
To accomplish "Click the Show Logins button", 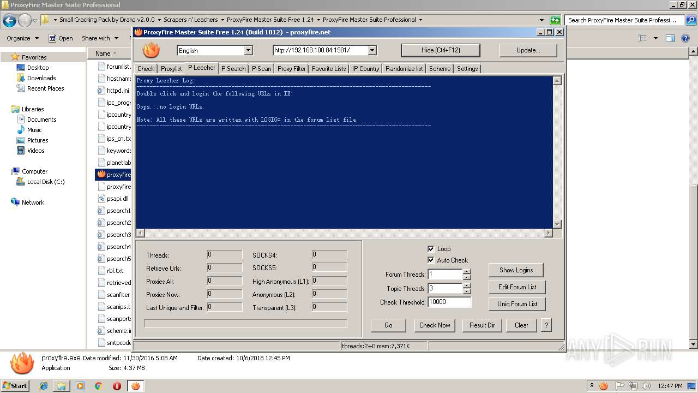I will 516,270.
